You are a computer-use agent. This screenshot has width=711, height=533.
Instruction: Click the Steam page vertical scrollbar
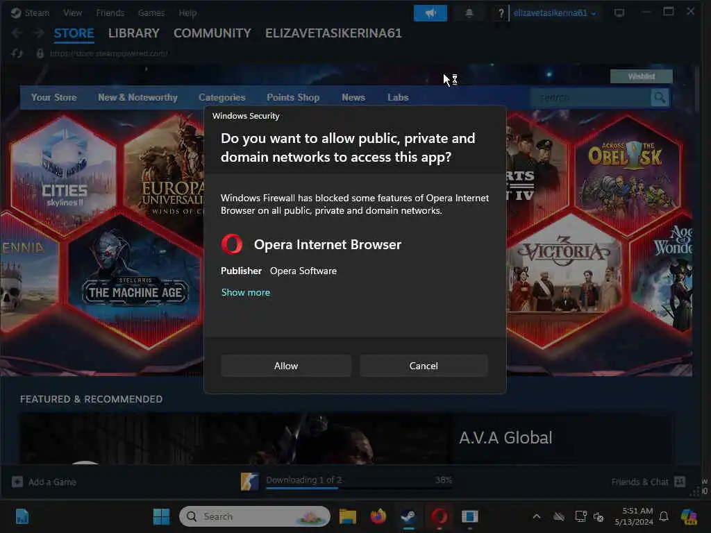[x=697, y=90]
